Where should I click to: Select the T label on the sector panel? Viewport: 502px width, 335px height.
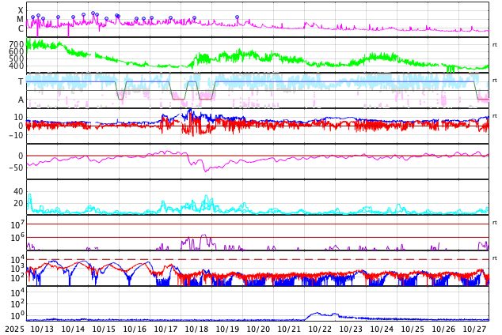coord(21,81)
